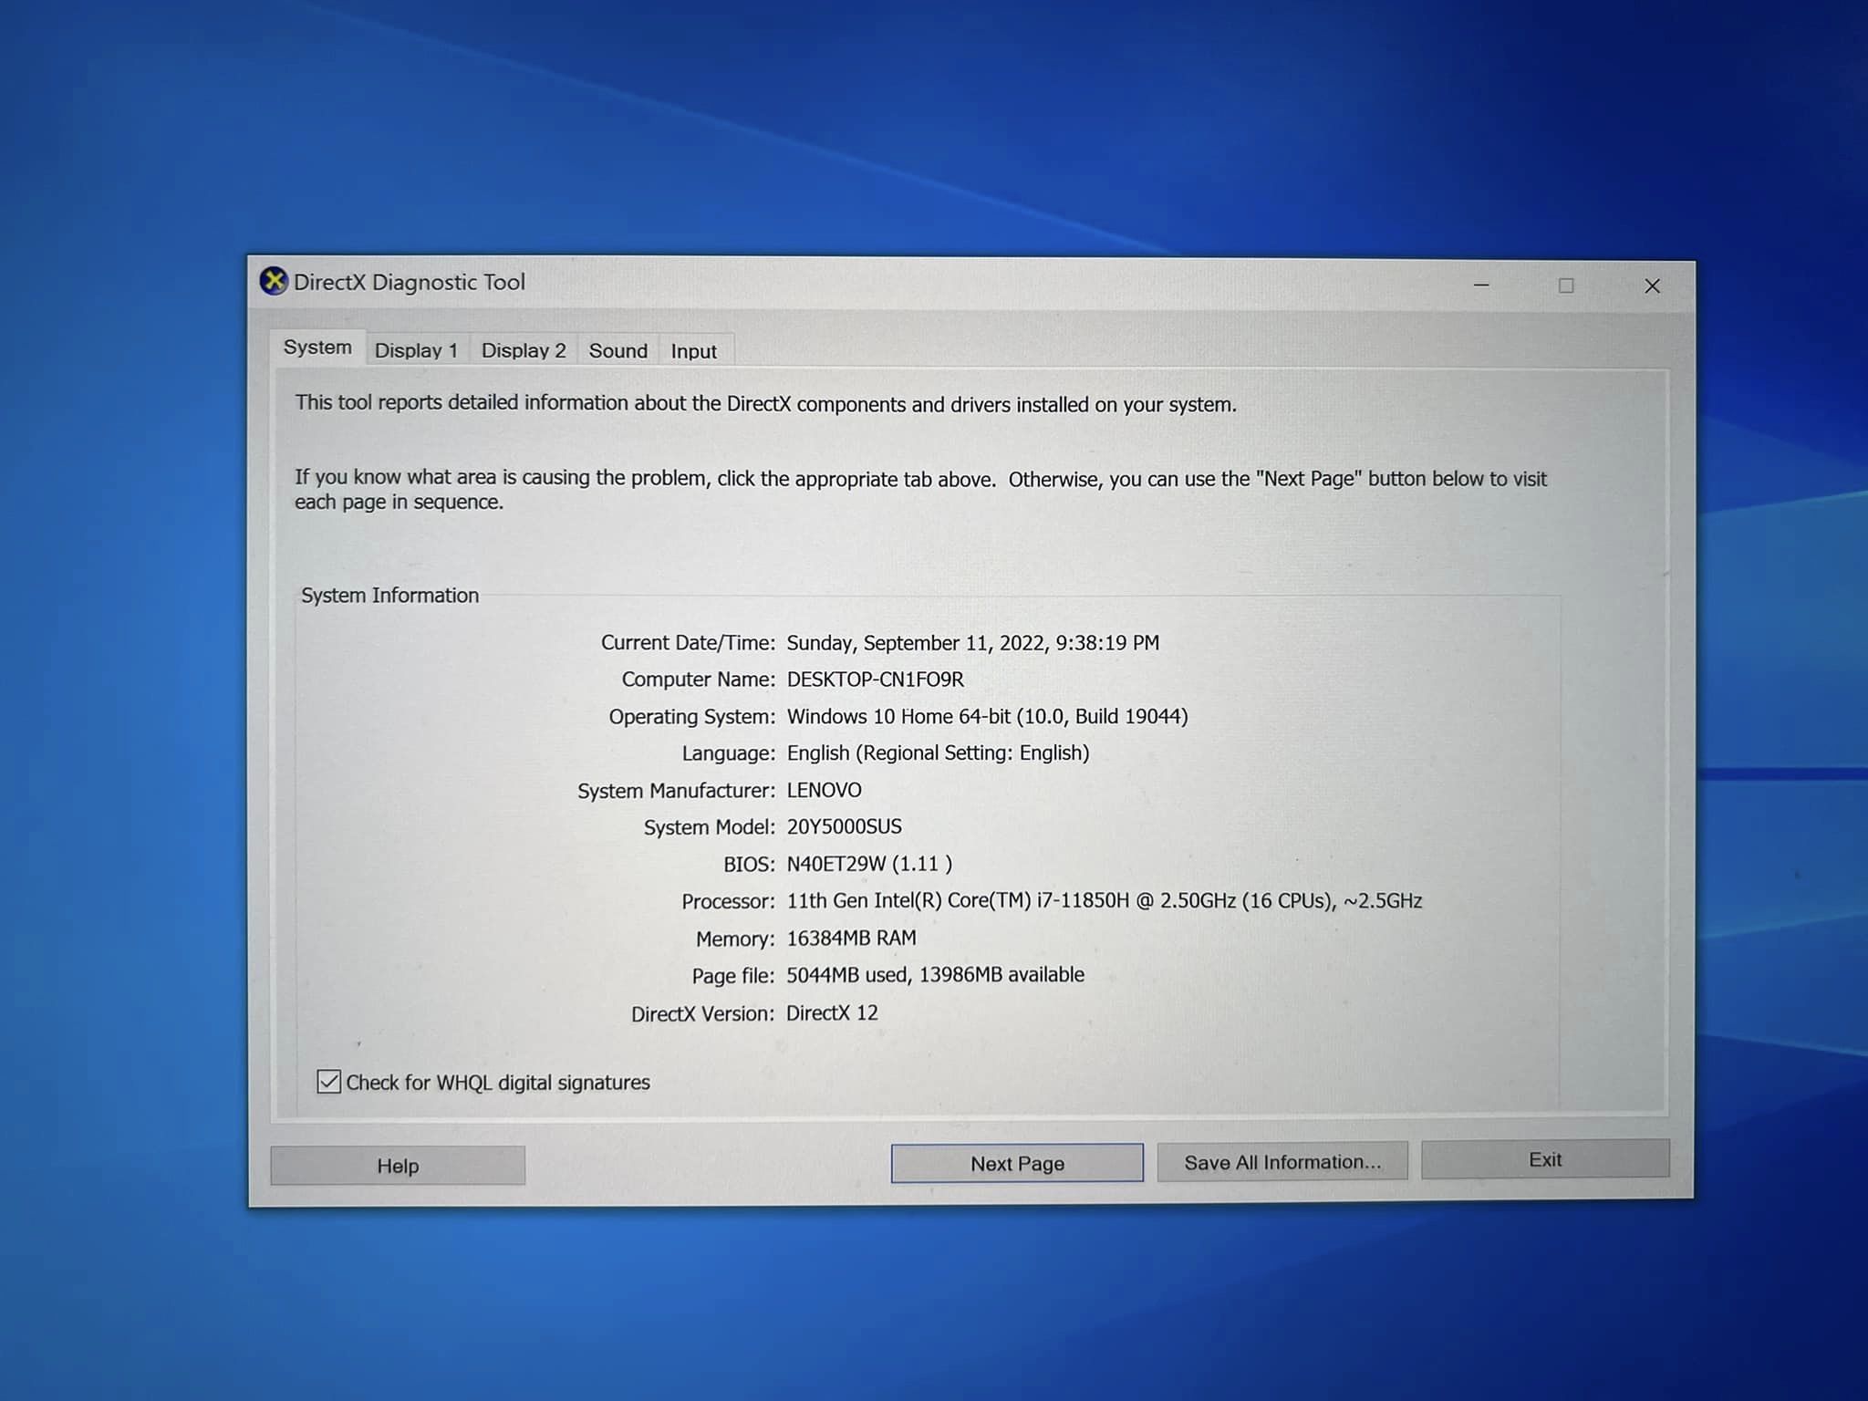The image size is (1868, 1401).
Task: Click the Memory: field label
Action: [x=735, y=939]
